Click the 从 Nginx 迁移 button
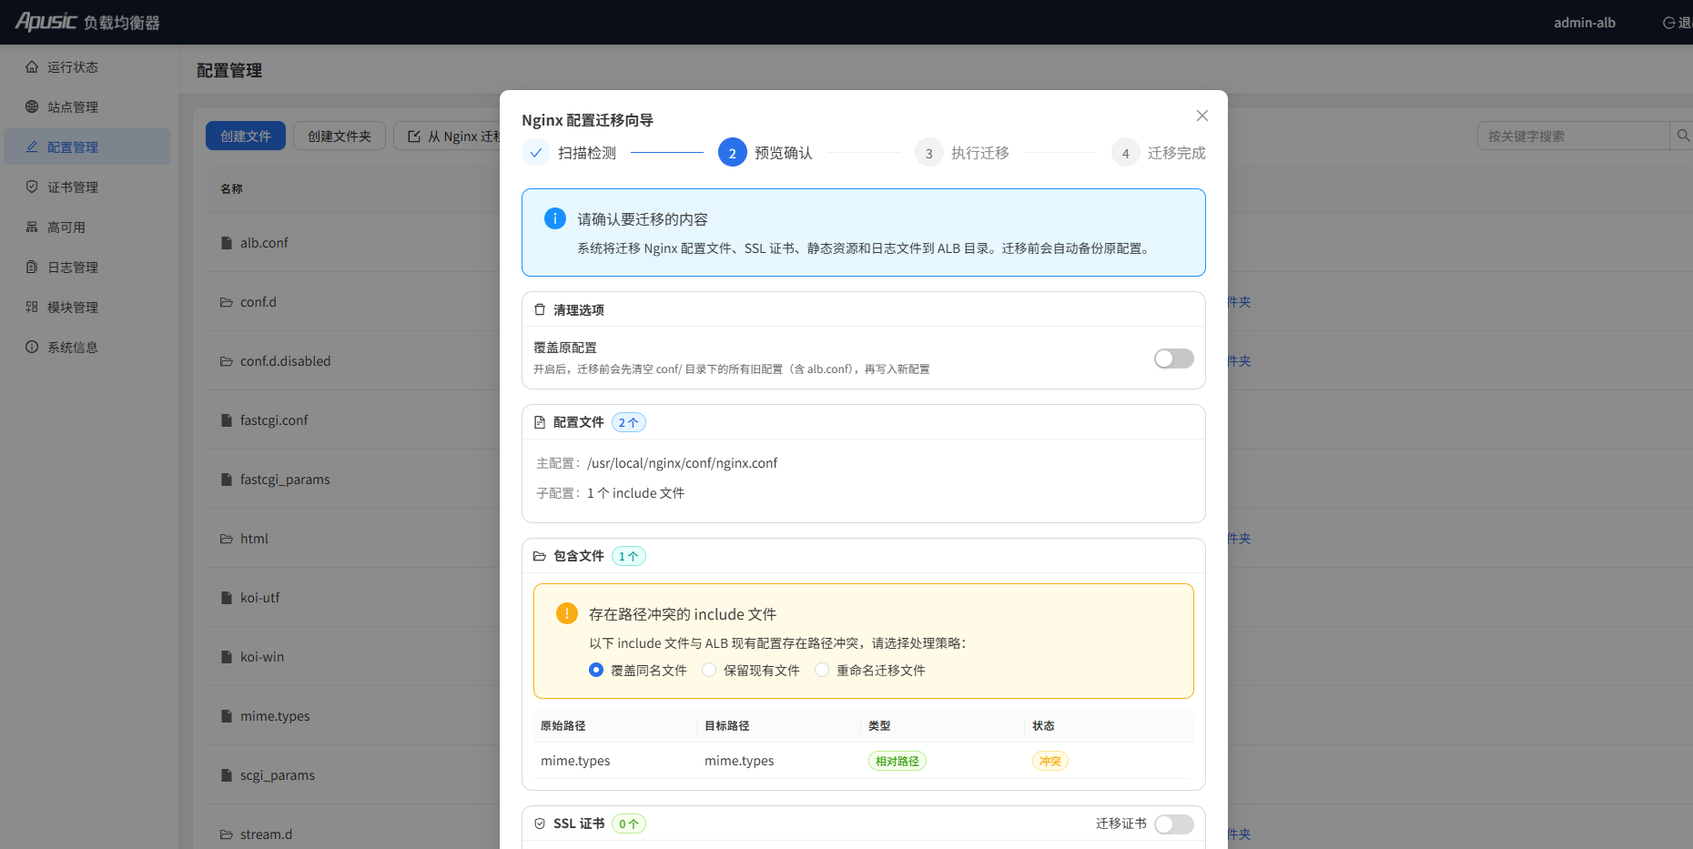Screen dimensions: 1693x849 tap(447, 136)
